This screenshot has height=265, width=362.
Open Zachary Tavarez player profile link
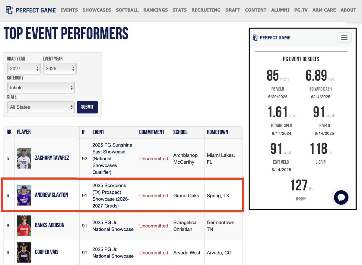52,158
